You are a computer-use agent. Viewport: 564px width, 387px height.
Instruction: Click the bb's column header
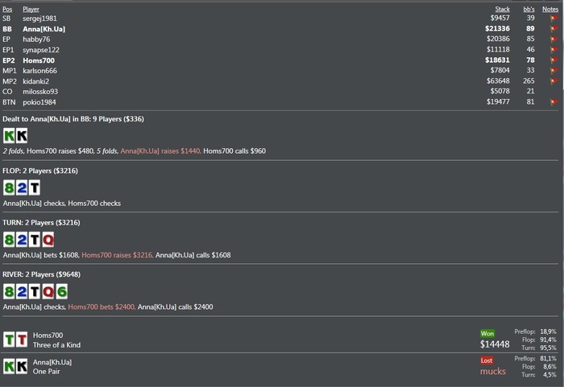529,9
